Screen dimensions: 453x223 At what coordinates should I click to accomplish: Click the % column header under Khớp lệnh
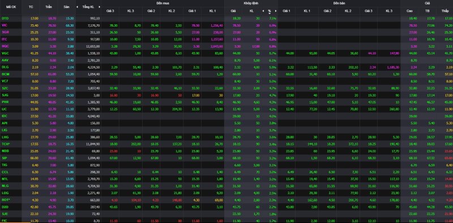(x=270, y=11)
